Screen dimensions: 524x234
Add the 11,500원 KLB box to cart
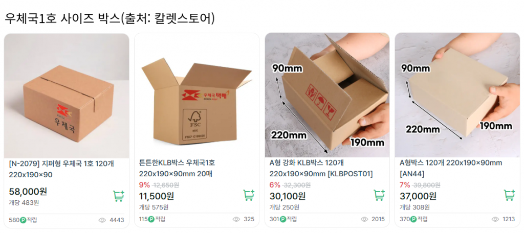point(249,195)
